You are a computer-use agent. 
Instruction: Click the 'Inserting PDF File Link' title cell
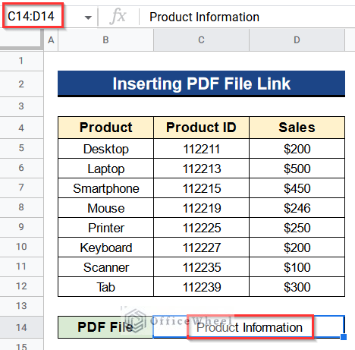pos(201,84)
